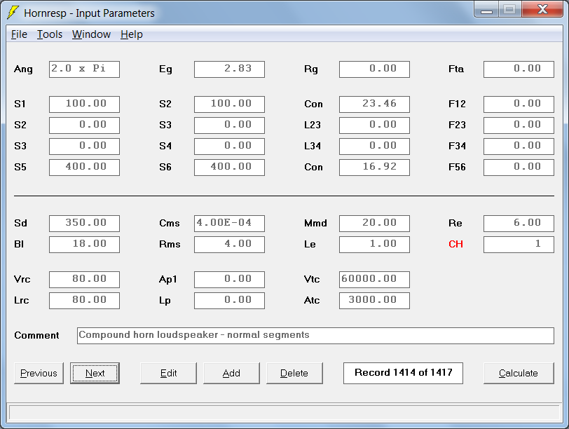
Task: Select the Con field showing 16.92
Action: [374, 168]
